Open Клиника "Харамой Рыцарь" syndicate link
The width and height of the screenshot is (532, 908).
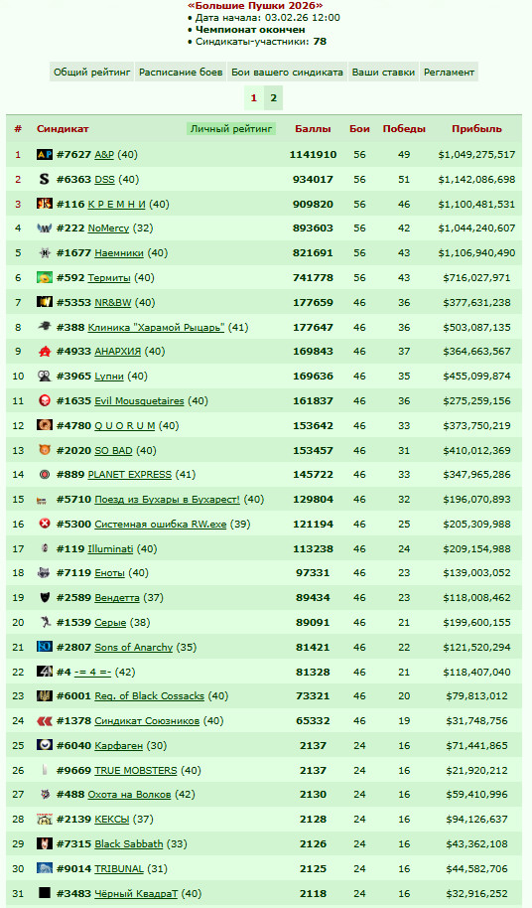(x=156, y=328)
